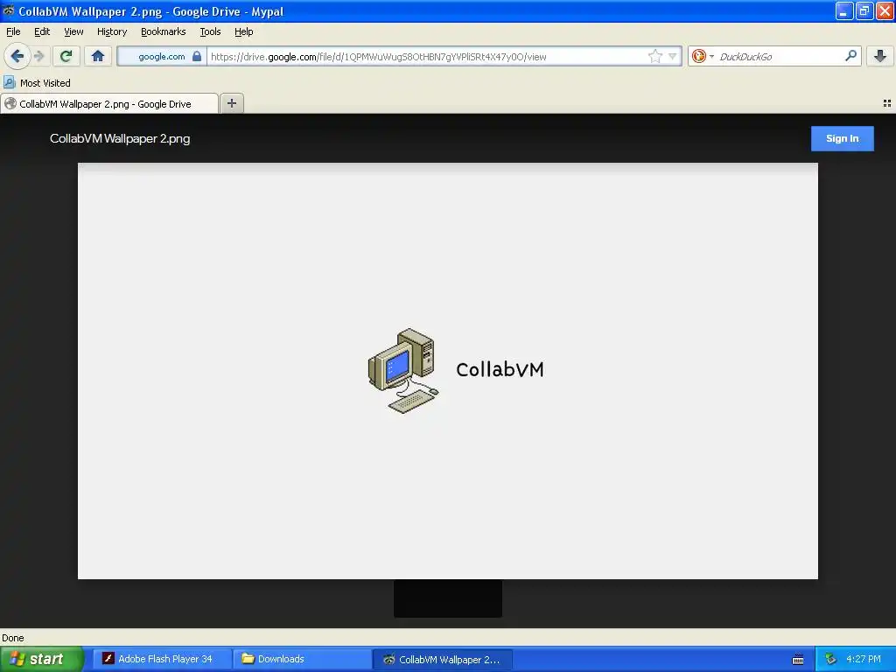
Task: Open the Bookmarks menu
Action: [164, 31]
